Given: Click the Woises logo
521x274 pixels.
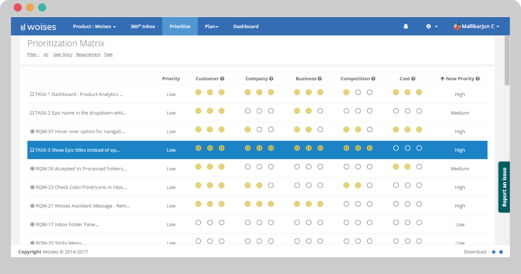Looking at the screenshot, I should (38, 27).
